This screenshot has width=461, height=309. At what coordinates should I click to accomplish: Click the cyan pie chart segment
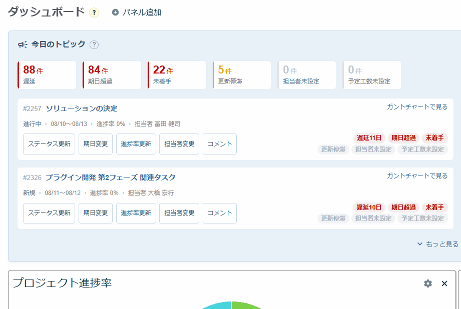coord(219,306)
